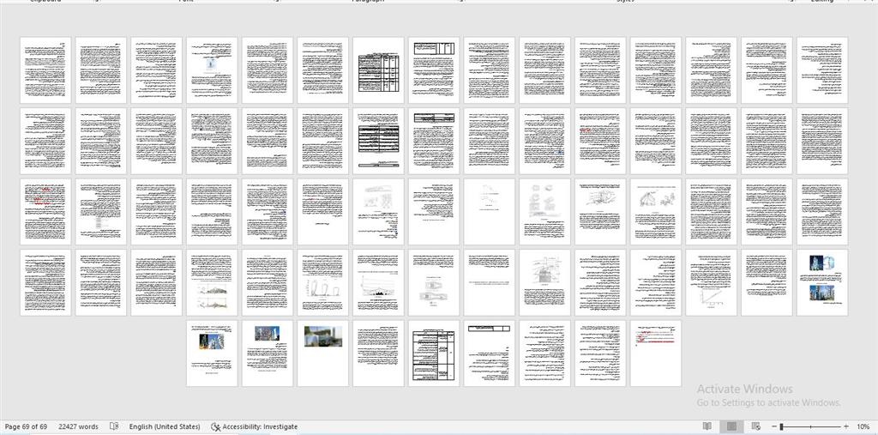Select page with looping curve chart
Image resolution: width=878 pixels, height=435 pixels.
coord(322,282)
